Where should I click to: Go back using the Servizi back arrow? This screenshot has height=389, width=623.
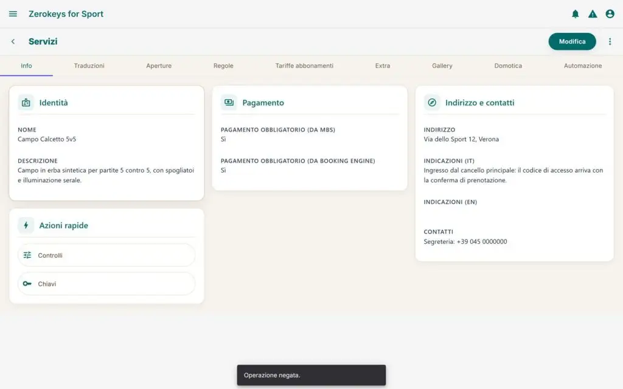(13, 41)
